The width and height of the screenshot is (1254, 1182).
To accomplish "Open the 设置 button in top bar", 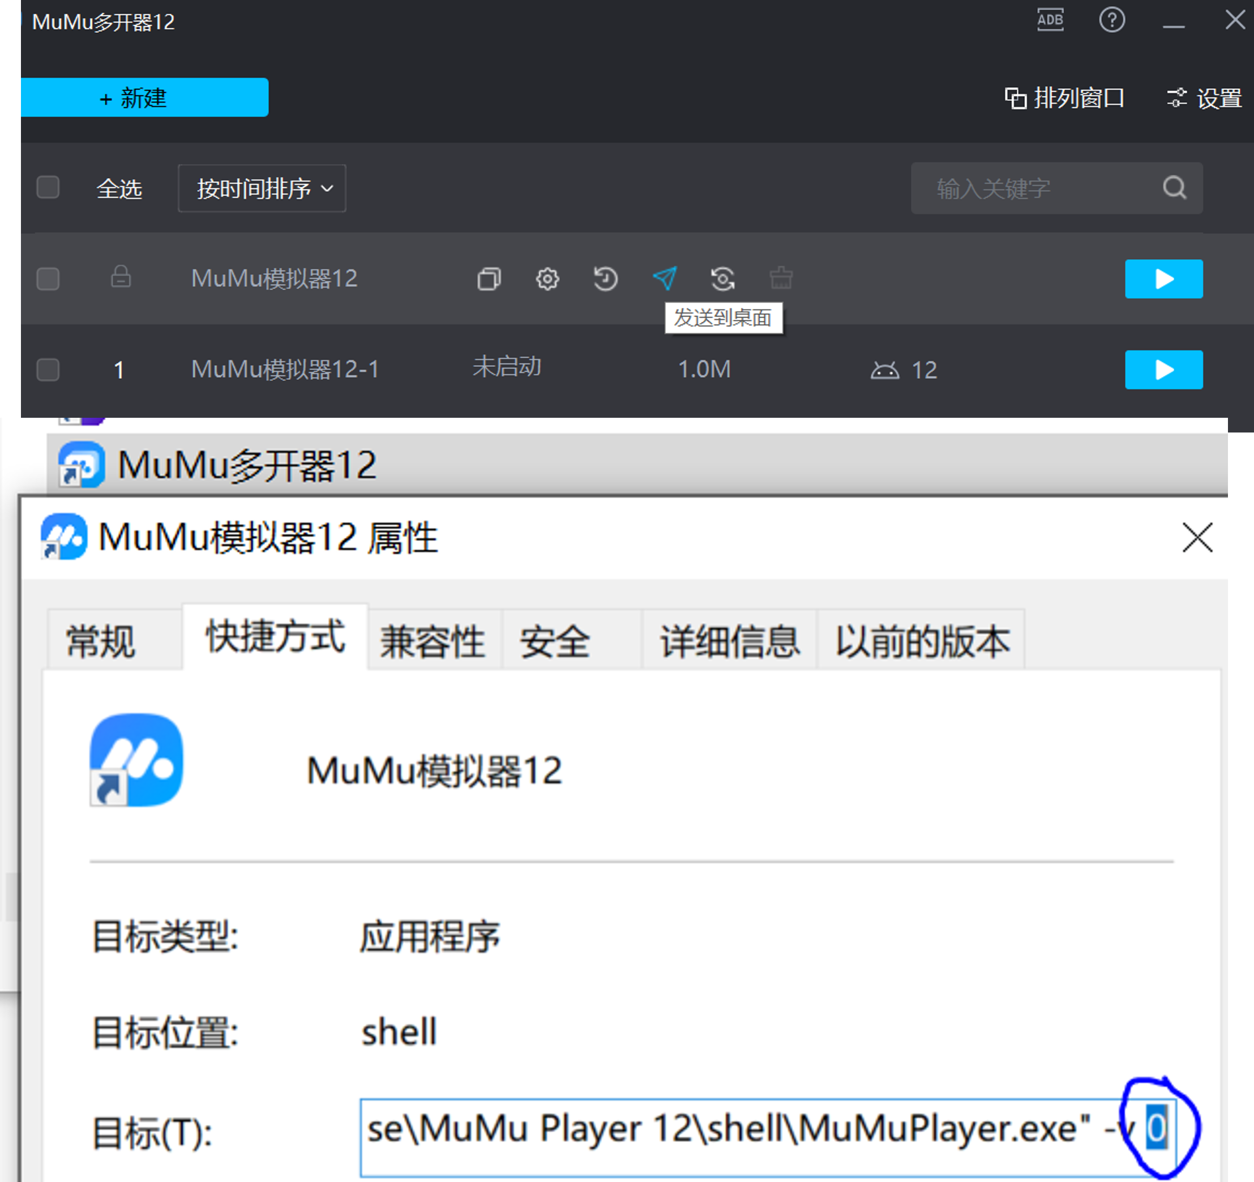I will pos(1204,98).
